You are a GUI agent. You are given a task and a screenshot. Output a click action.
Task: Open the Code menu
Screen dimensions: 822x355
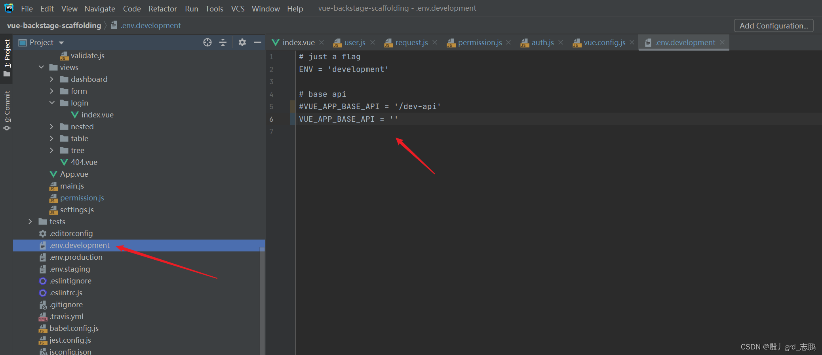point(132,9)
